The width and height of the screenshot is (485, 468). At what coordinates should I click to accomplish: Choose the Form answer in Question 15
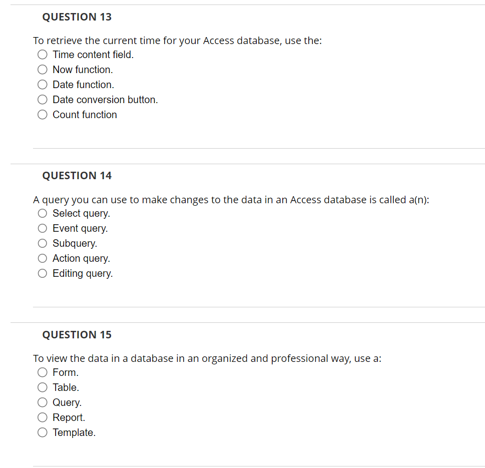(x=42, y=372)
